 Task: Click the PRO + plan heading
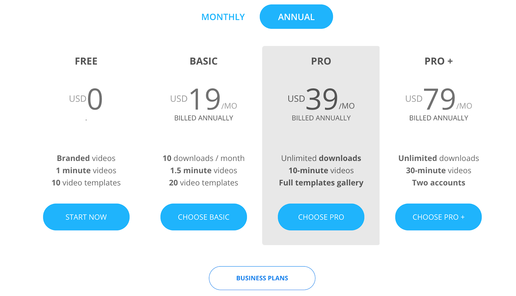tap(439, 61)
